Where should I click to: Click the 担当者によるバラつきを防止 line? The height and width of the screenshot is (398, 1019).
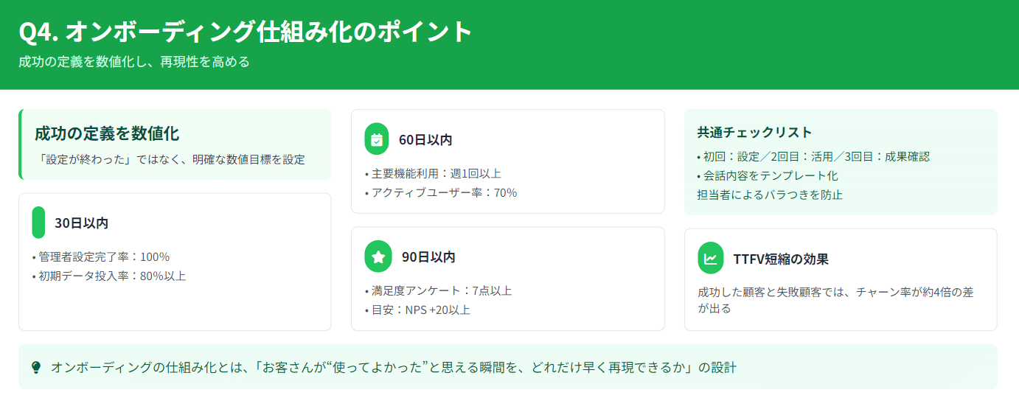click(x=770, y=195)
